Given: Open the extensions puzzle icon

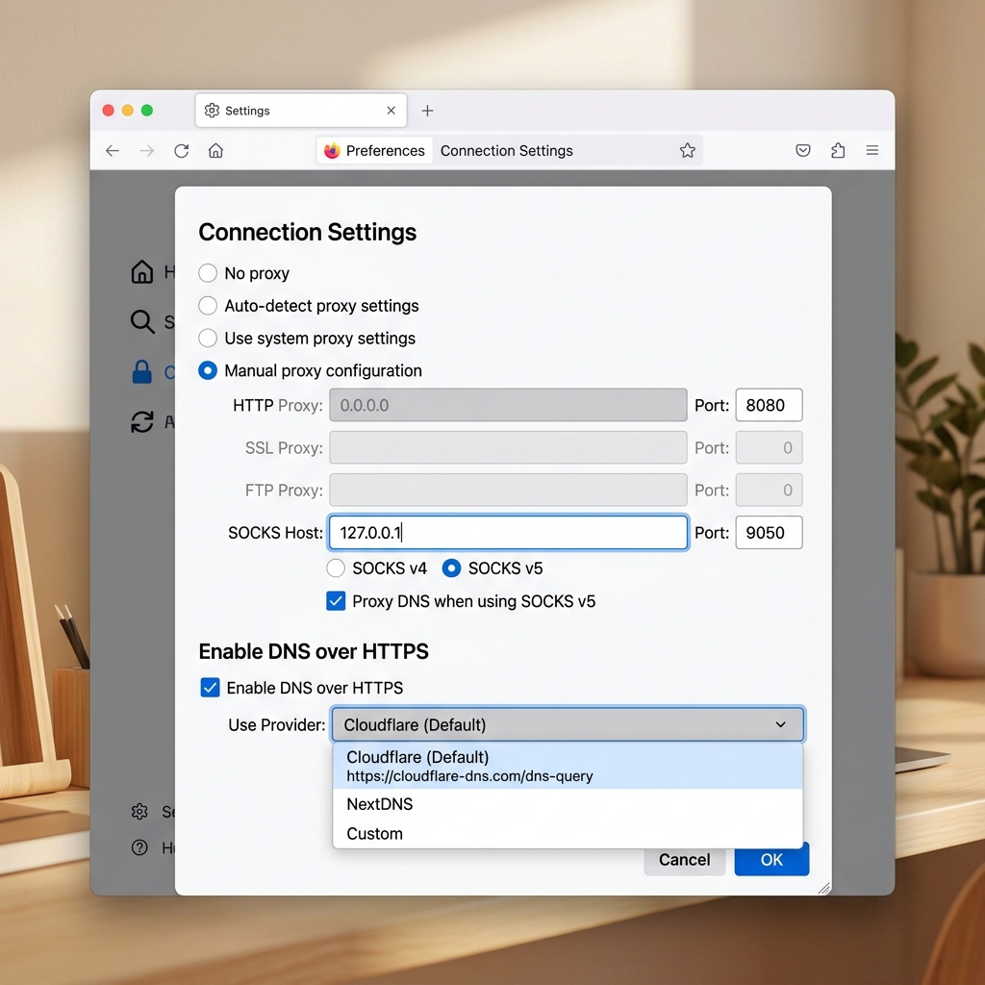Looking at the screenshot, I should pos(838,150).
